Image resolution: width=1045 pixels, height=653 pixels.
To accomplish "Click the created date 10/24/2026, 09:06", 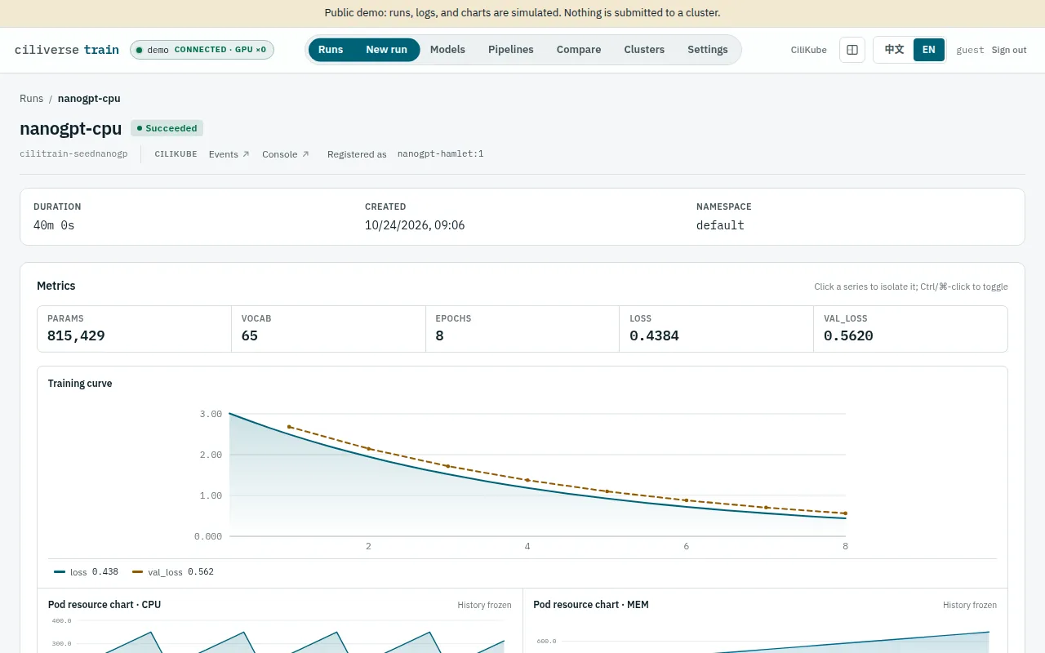I will tap(415, 225).
